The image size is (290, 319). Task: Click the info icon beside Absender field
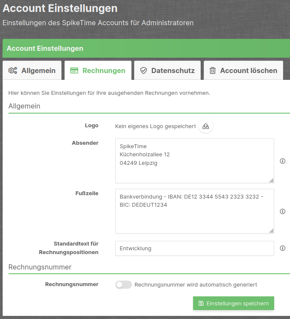click(282, 161)
